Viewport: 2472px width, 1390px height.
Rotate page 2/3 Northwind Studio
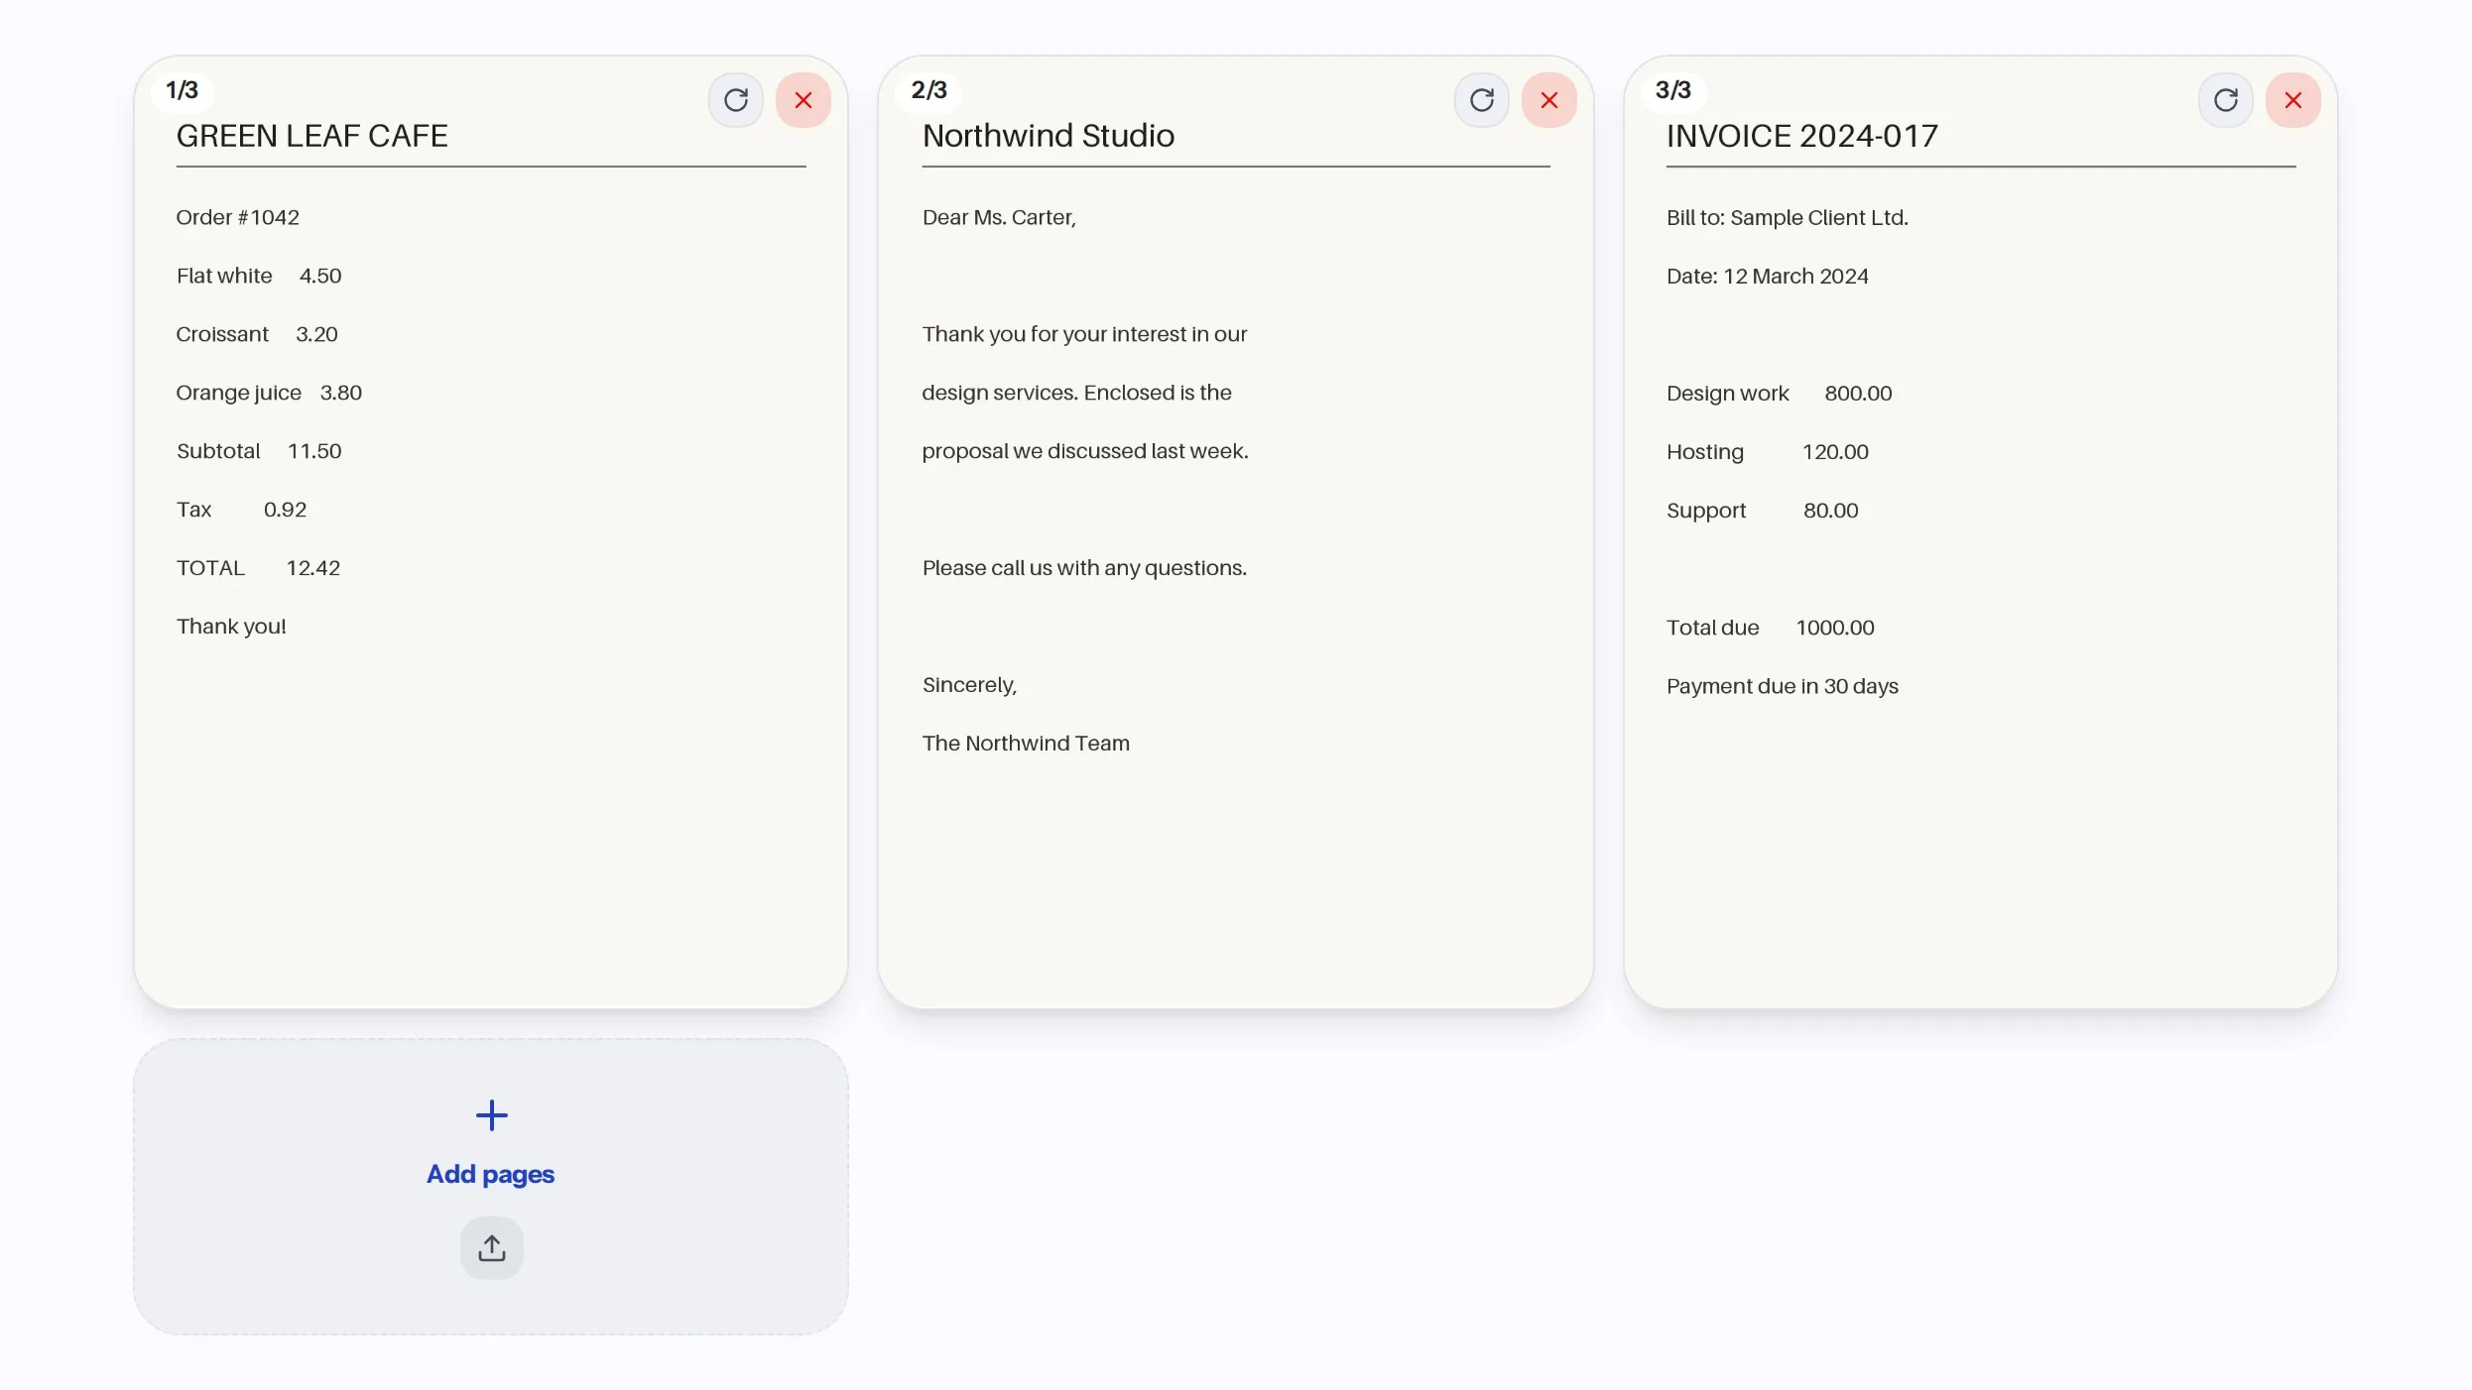click(x=1481, y=100)
